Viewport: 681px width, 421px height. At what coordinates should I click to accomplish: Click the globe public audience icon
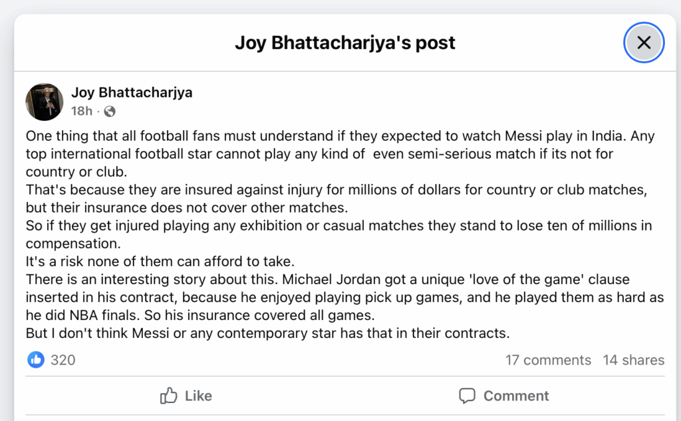[110, 112]
